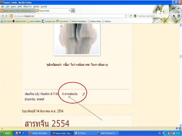Click the taskbar clock showing 21:24
Image resolution: width=182 pixels, height=136 pixels.
click(178, 133)
